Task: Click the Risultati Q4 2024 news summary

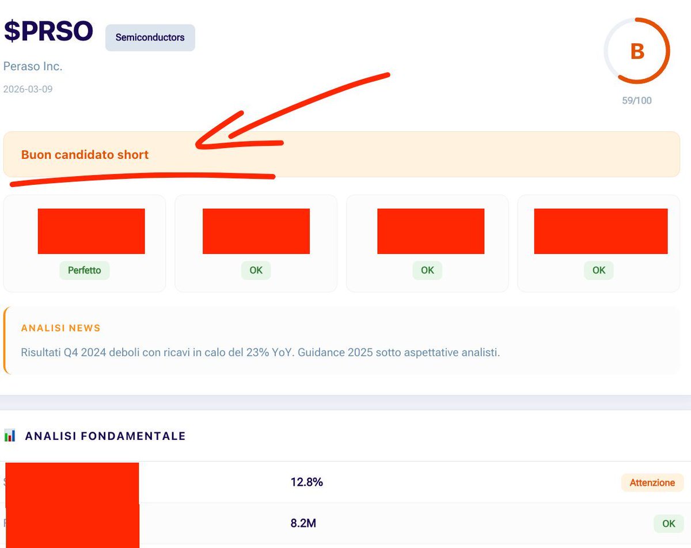Action: pyautogui.click(x=260, y=352)
